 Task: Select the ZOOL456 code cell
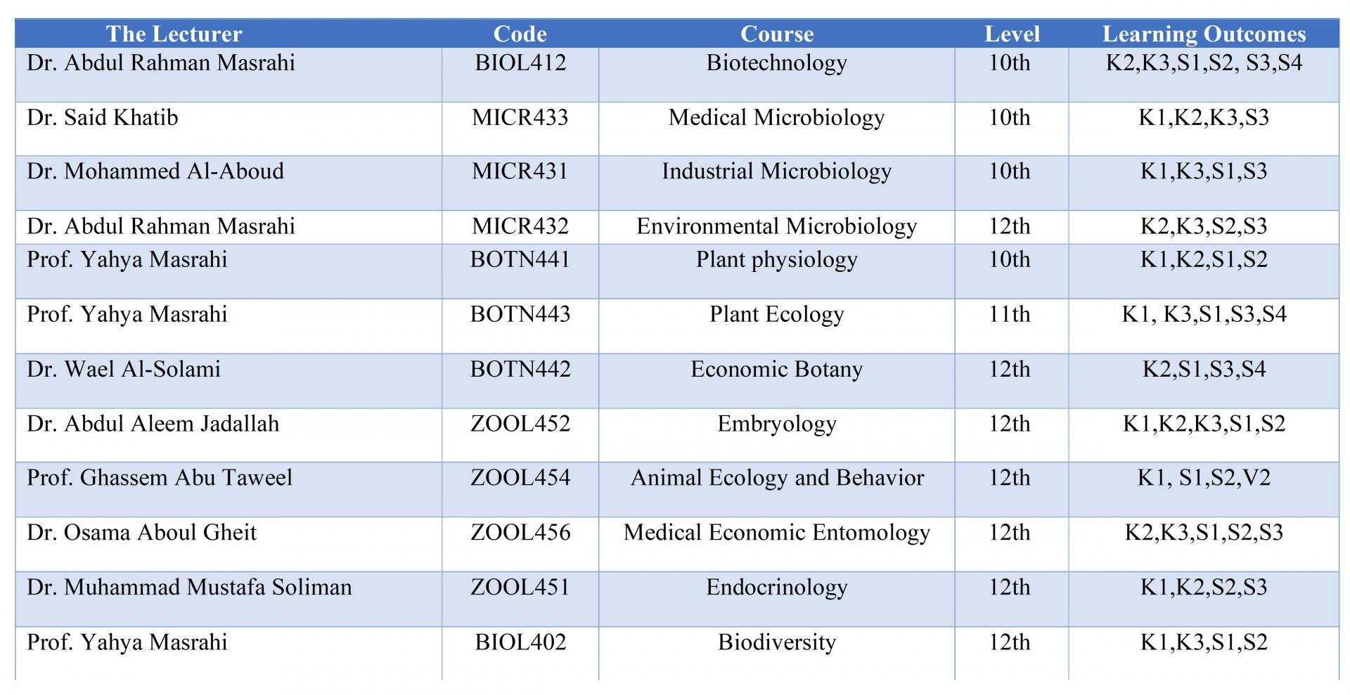[520, 533]
